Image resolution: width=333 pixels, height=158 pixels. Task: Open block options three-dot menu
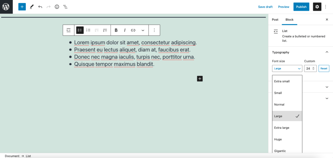[x=154, y=30]
